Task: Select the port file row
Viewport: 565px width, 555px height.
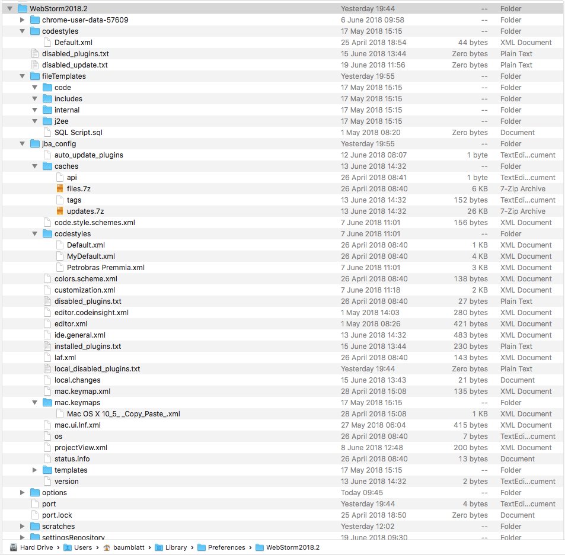Action: click(x=282, y=504)
